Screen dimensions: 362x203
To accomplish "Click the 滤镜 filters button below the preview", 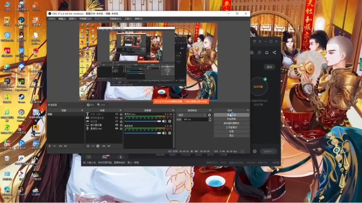I will (x=101, y=105).
